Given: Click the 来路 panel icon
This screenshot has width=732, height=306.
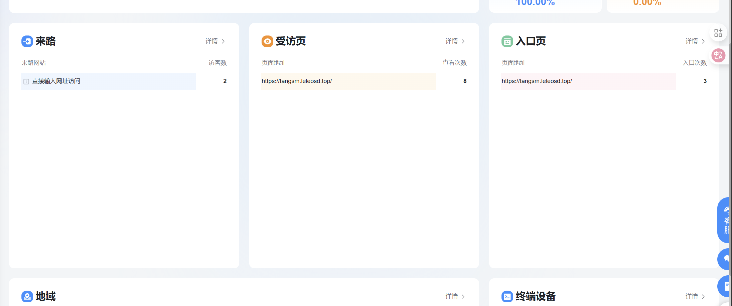Looking at the screenshot, I should (x=27, y=41).
